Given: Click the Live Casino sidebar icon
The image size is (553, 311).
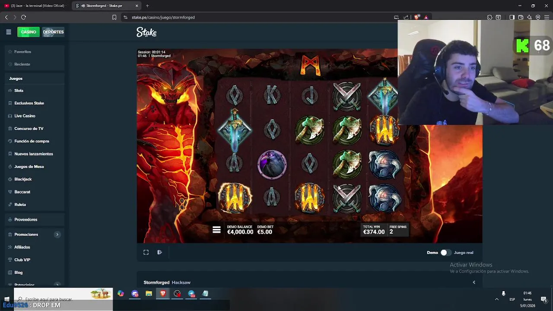Looking at the screenshot, I should pos(10,116).
